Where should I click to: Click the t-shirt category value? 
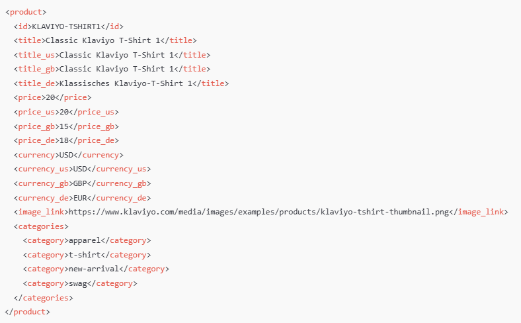pyautogui.click(x=85, y=255)
